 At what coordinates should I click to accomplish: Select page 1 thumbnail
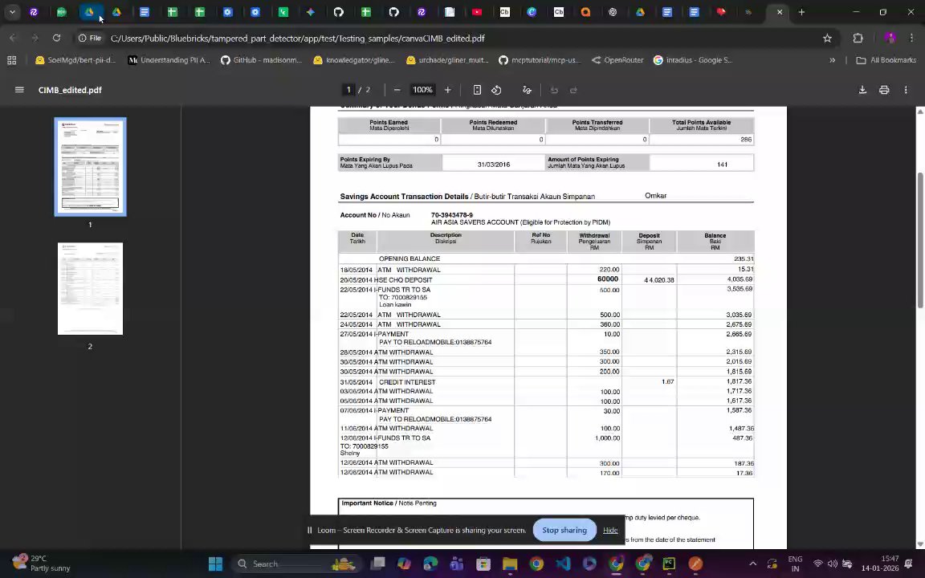[90, 167]
